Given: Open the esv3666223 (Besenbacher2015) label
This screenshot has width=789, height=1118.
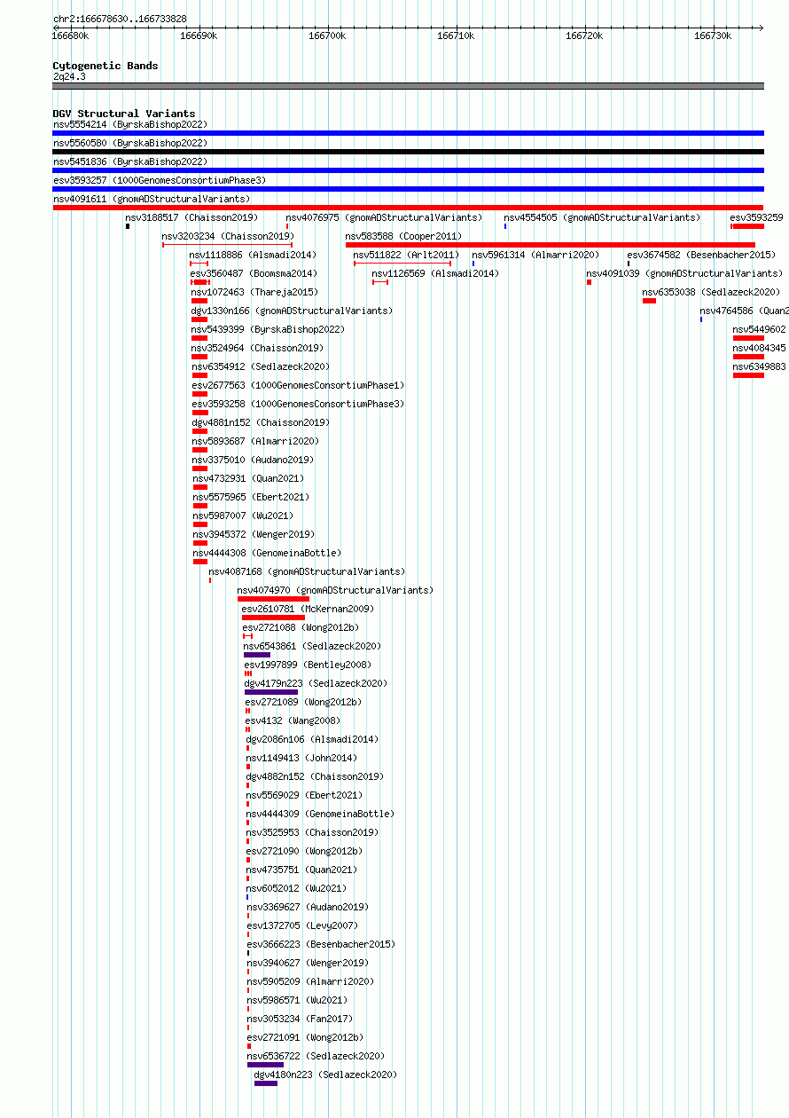Looking at the screenshot, I should pos(321,944).
